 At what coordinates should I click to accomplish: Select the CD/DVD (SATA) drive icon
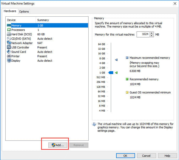9,39
